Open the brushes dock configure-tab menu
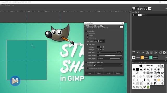 tap(166, 57)
